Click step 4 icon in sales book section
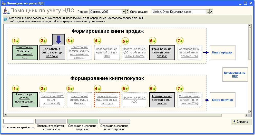Screen dimensions: 255x135 pyautogui.click(x=97, y=41)
